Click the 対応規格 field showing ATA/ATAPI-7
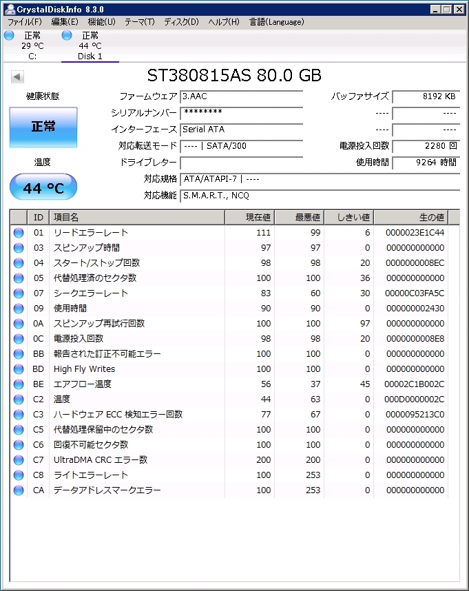Viewport: 469px width, 591px height. coord(320,179)
